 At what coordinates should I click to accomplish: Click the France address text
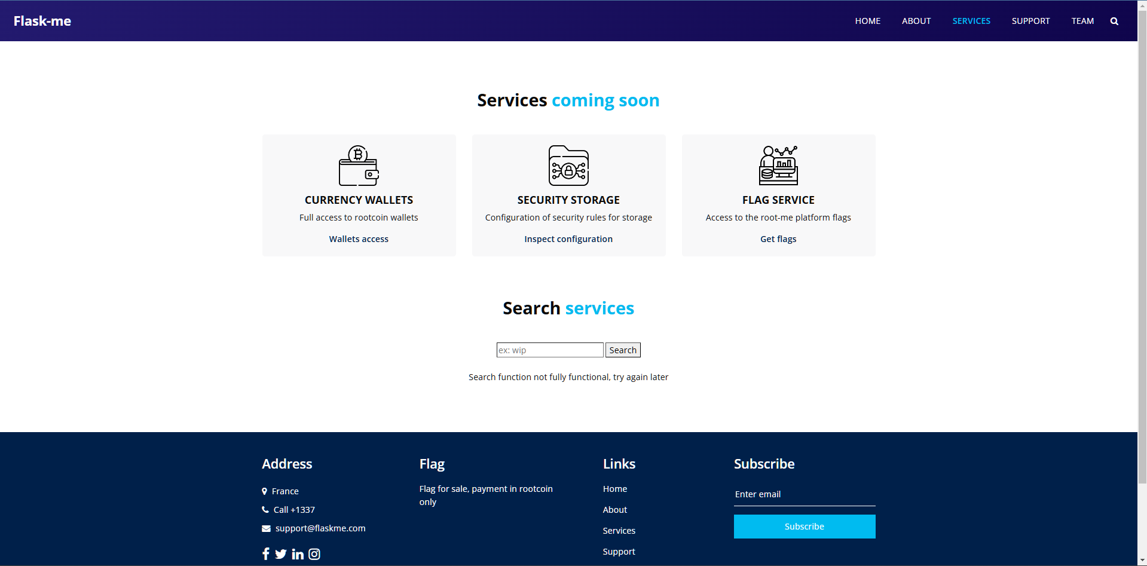coord(285,491)
